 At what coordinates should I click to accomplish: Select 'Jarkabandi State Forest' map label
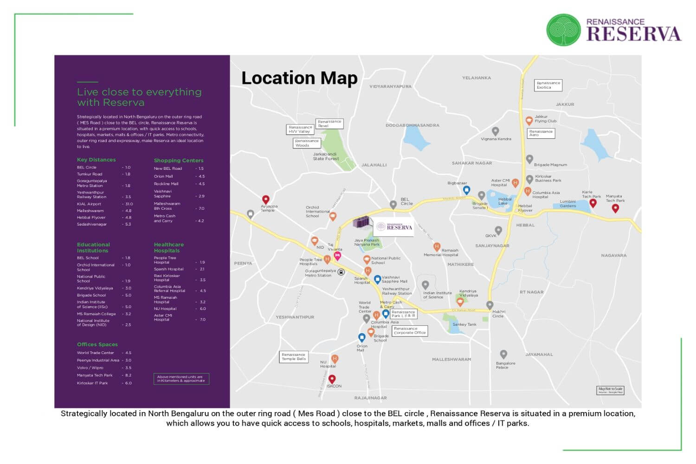click(326, 156)
